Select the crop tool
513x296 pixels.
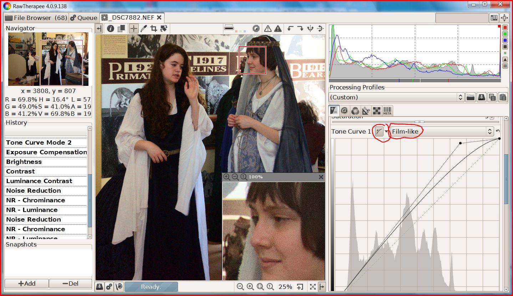154,28
